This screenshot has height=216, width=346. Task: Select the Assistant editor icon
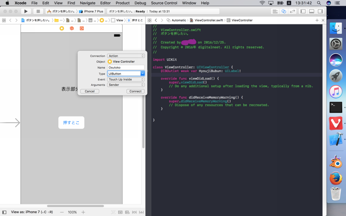point(284,11)
